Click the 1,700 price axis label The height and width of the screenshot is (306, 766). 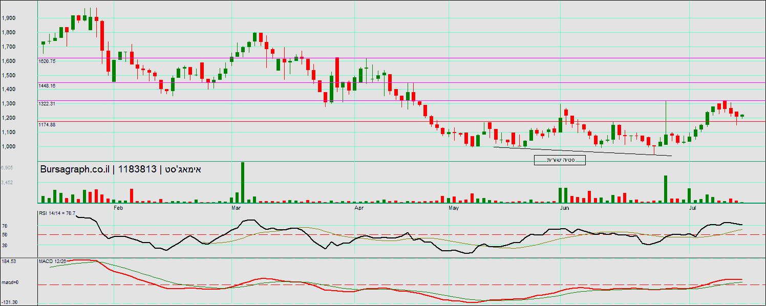coord(8,47)
